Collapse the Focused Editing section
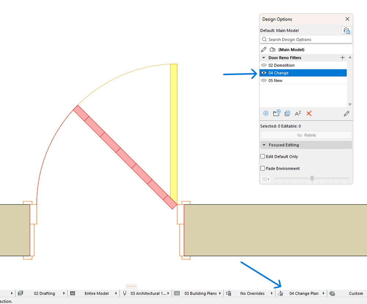The width and height of the screenshot is (367, 304). point(264,145)
